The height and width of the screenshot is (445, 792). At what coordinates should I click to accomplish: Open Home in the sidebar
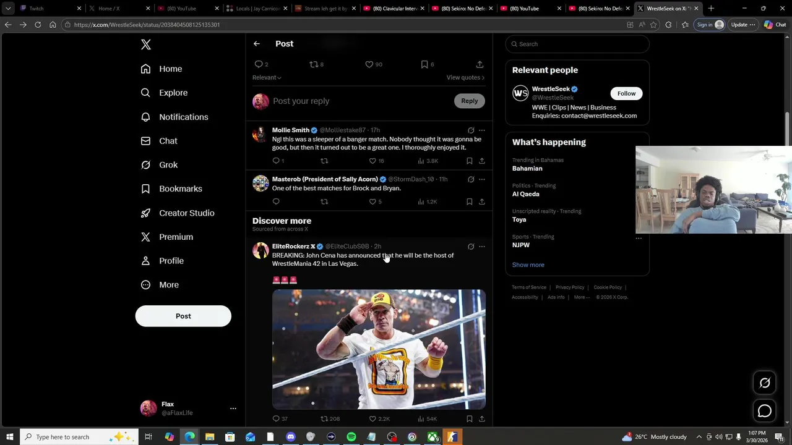pos(161,69)
